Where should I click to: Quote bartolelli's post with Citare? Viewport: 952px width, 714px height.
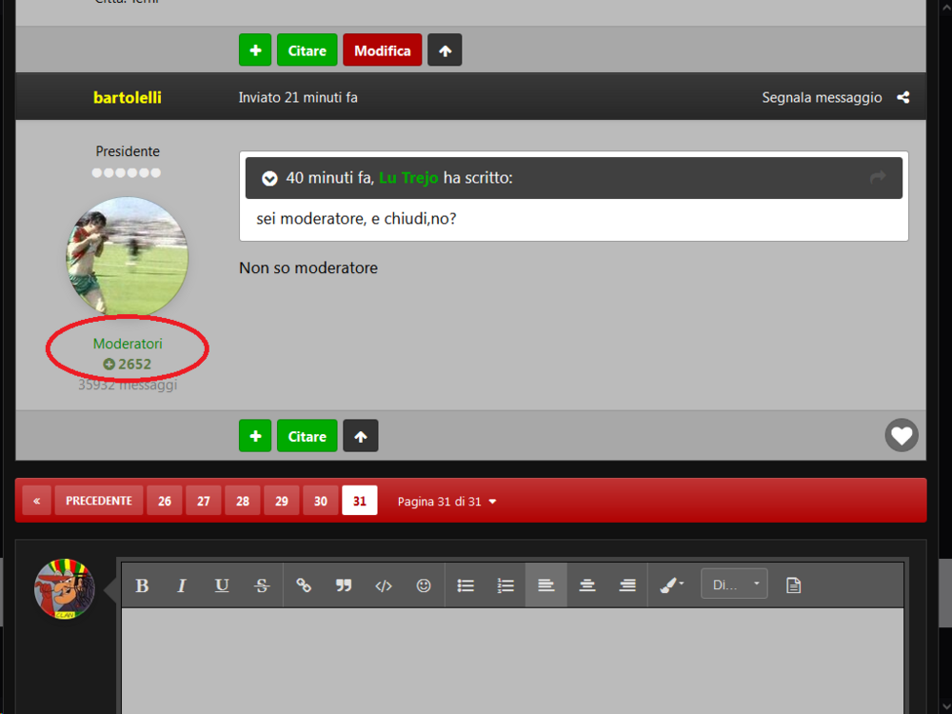(307, 436)
